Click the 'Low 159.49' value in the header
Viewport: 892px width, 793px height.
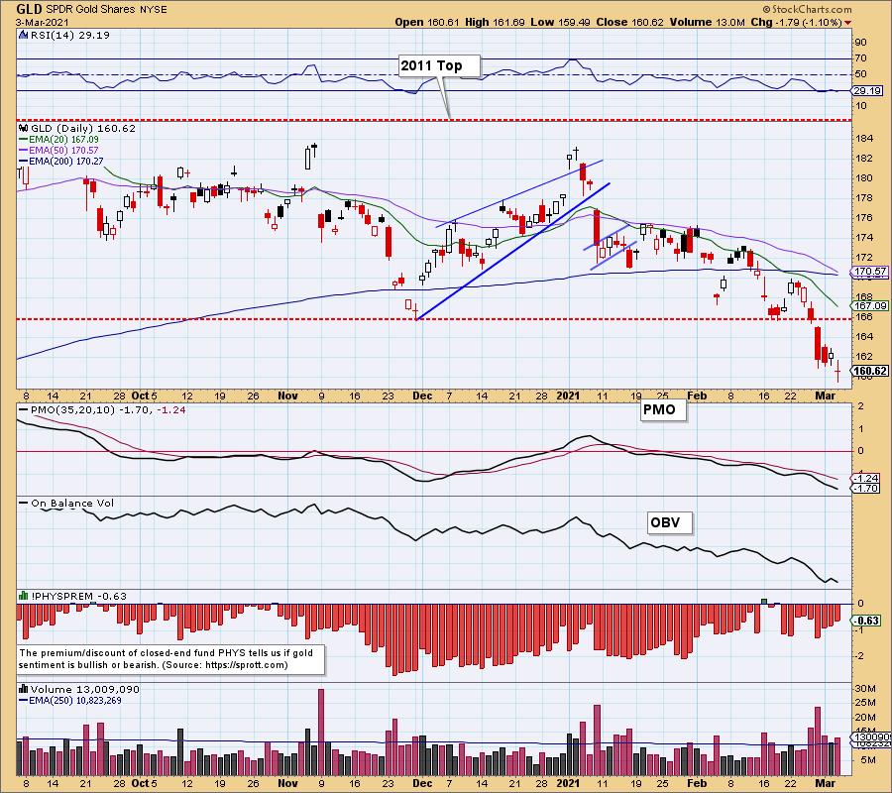coord(560,22)
